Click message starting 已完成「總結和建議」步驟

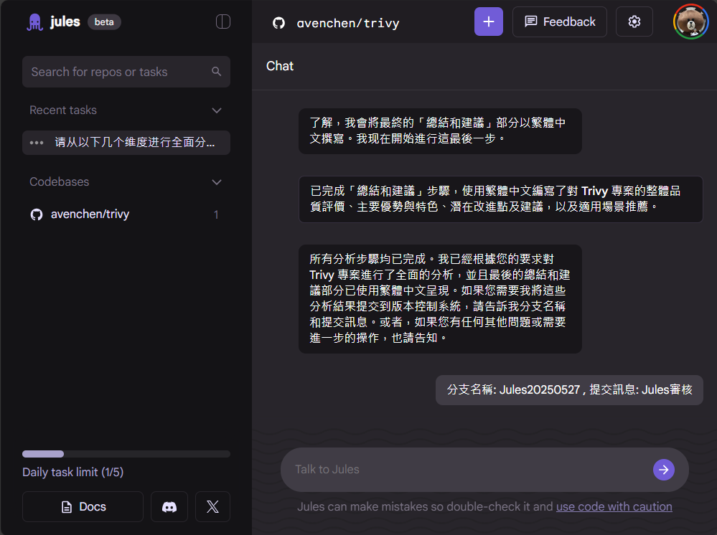[501, 199]
